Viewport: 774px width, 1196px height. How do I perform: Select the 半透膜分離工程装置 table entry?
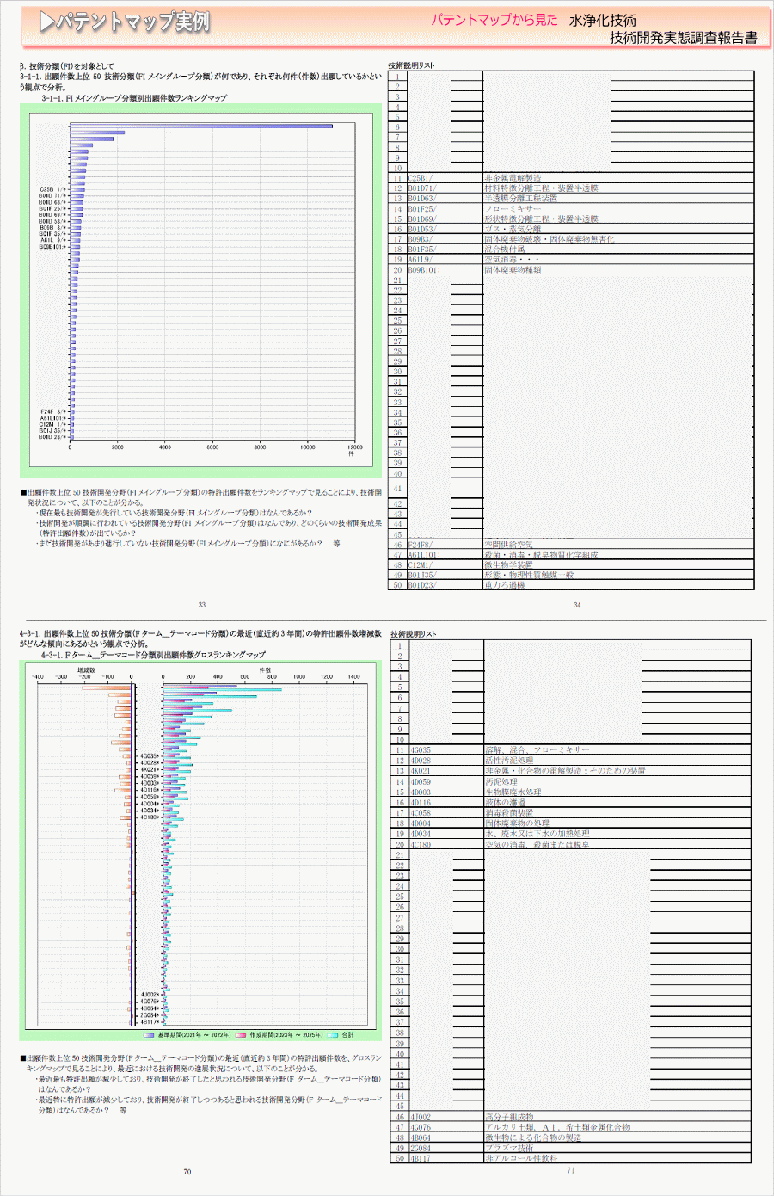coord(520,199)
